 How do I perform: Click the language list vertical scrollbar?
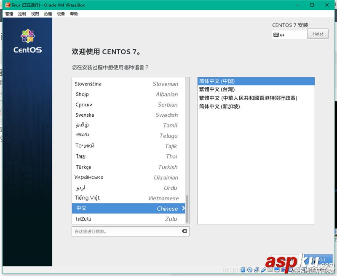pos(187,209)
